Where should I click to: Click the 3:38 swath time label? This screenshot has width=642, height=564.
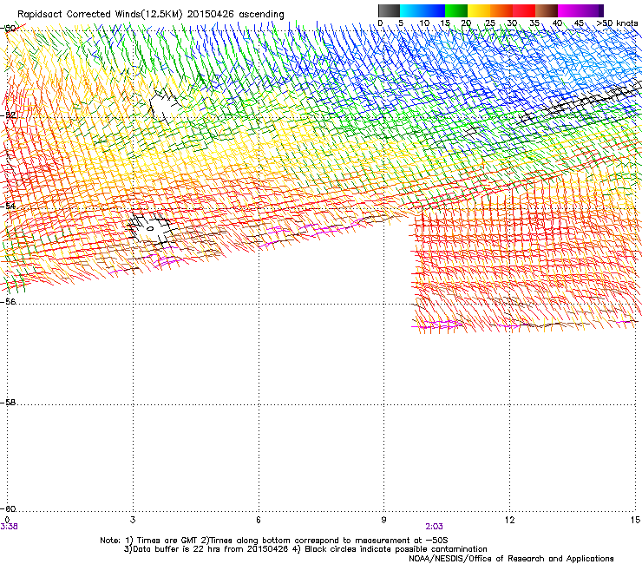(x=9, y=527)
